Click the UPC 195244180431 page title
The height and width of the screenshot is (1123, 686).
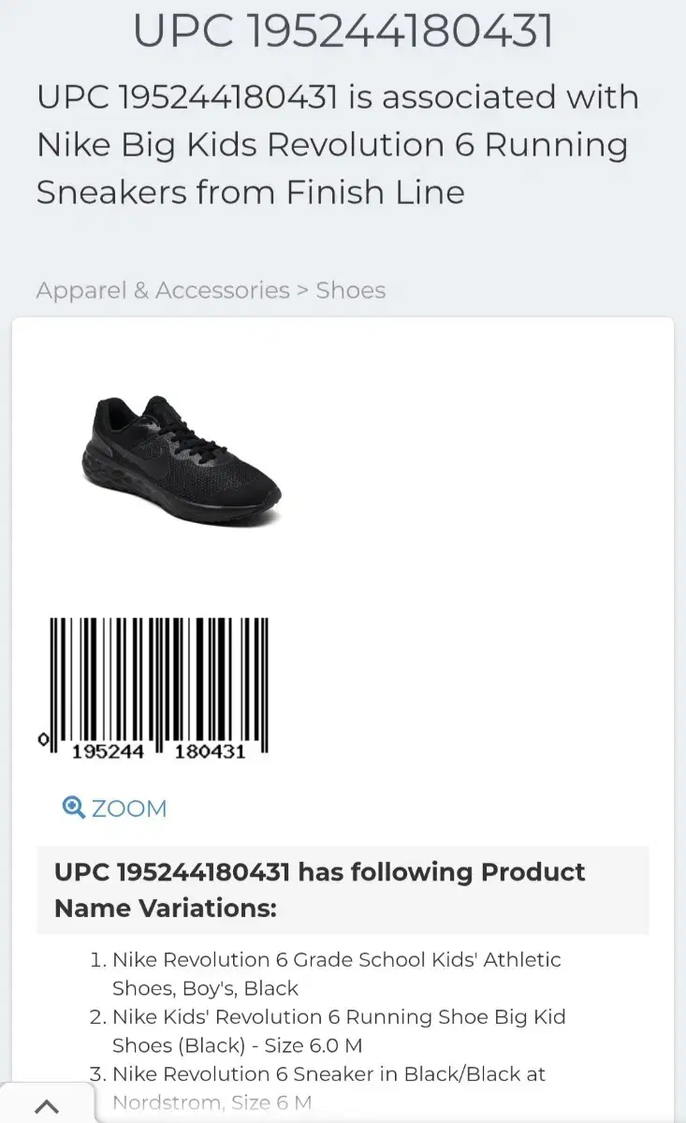click(x=343, y=30)
